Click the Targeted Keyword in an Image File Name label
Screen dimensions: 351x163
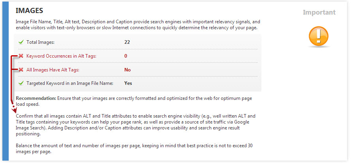click(x=70, y=83)
